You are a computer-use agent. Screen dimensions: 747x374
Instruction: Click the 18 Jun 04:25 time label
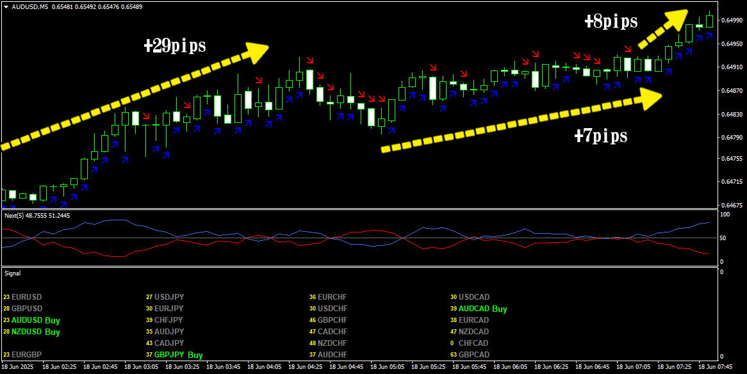306,368
